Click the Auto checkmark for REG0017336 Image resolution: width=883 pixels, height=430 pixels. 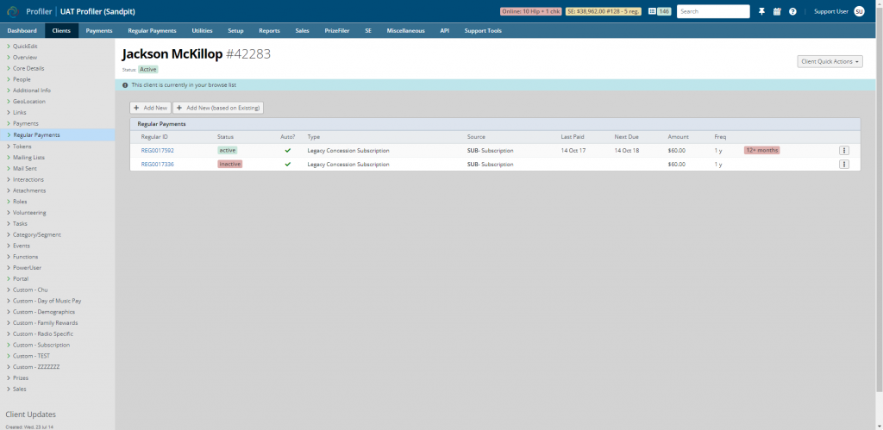click(288, 165)
